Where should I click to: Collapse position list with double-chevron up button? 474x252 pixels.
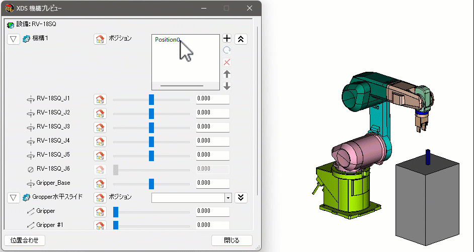(241, 39)
